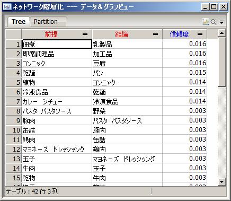Select the 玉子 cell in row 14

click(x=127, y=168)
